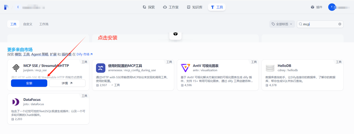The width and height of the screenshot is (354, 134).
Task: Click the 工具 badge on DataFocus card
Action: click(84, 96)
